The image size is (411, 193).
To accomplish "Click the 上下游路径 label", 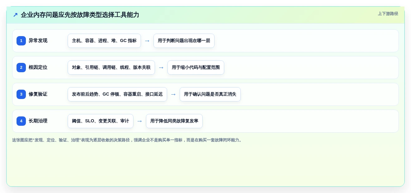I will click(388, 14).
